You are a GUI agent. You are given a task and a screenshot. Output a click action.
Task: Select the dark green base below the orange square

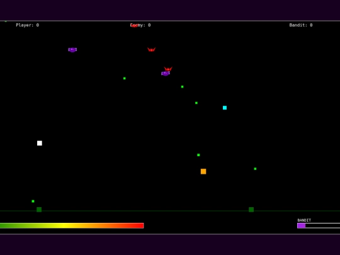click(x=251, y=210)
